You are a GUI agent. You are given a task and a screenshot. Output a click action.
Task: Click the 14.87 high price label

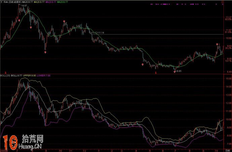pos(24,6)
